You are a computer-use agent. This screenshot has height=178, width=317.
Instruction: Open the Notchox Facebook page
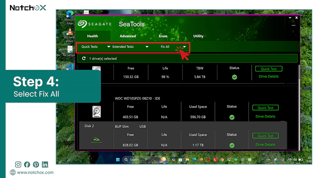[27, 165]
